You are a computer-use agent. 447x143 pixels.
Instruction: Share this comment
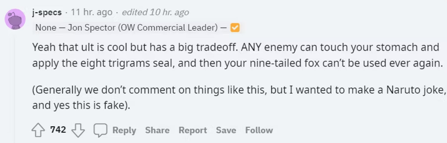point(157,130)
